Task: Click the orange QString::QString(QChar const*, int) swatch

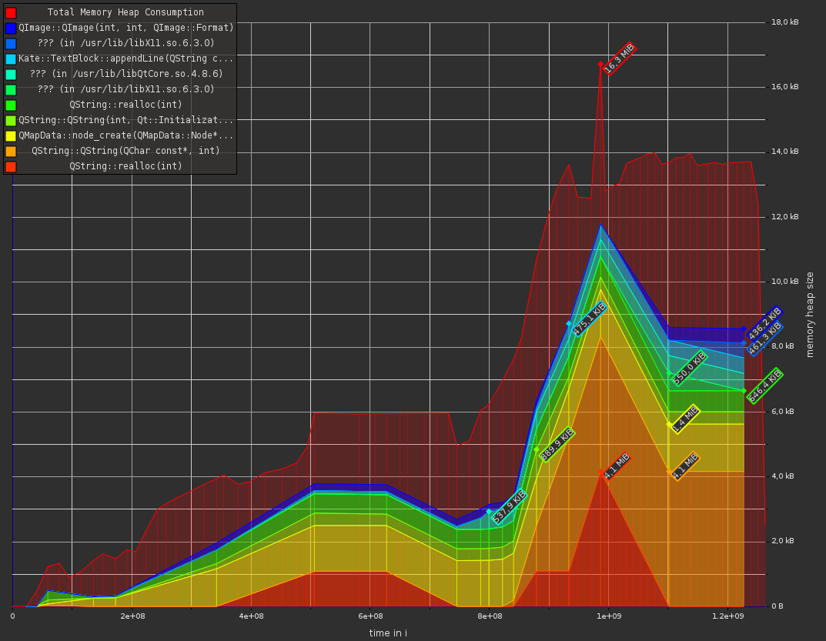Action: click(11, 152)
